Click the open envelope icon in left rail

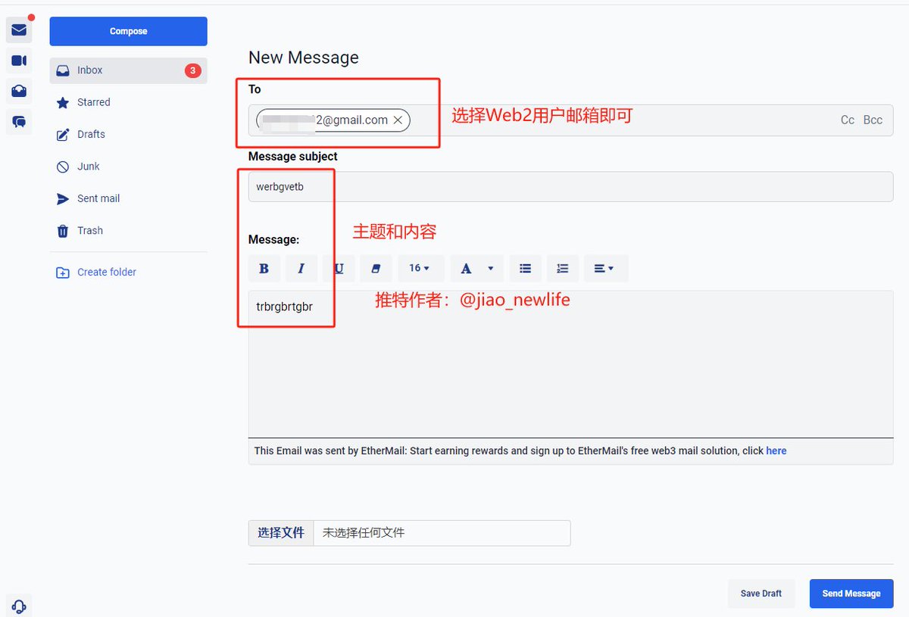point(19,91)
